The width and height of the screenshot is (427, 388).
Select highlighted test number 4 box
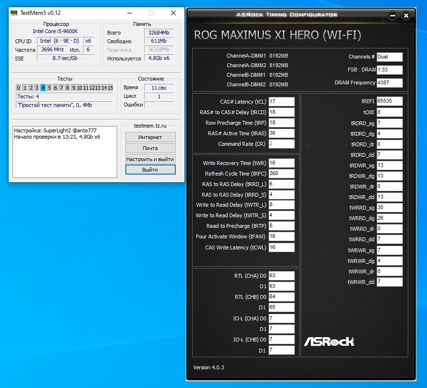click(43, 88)
